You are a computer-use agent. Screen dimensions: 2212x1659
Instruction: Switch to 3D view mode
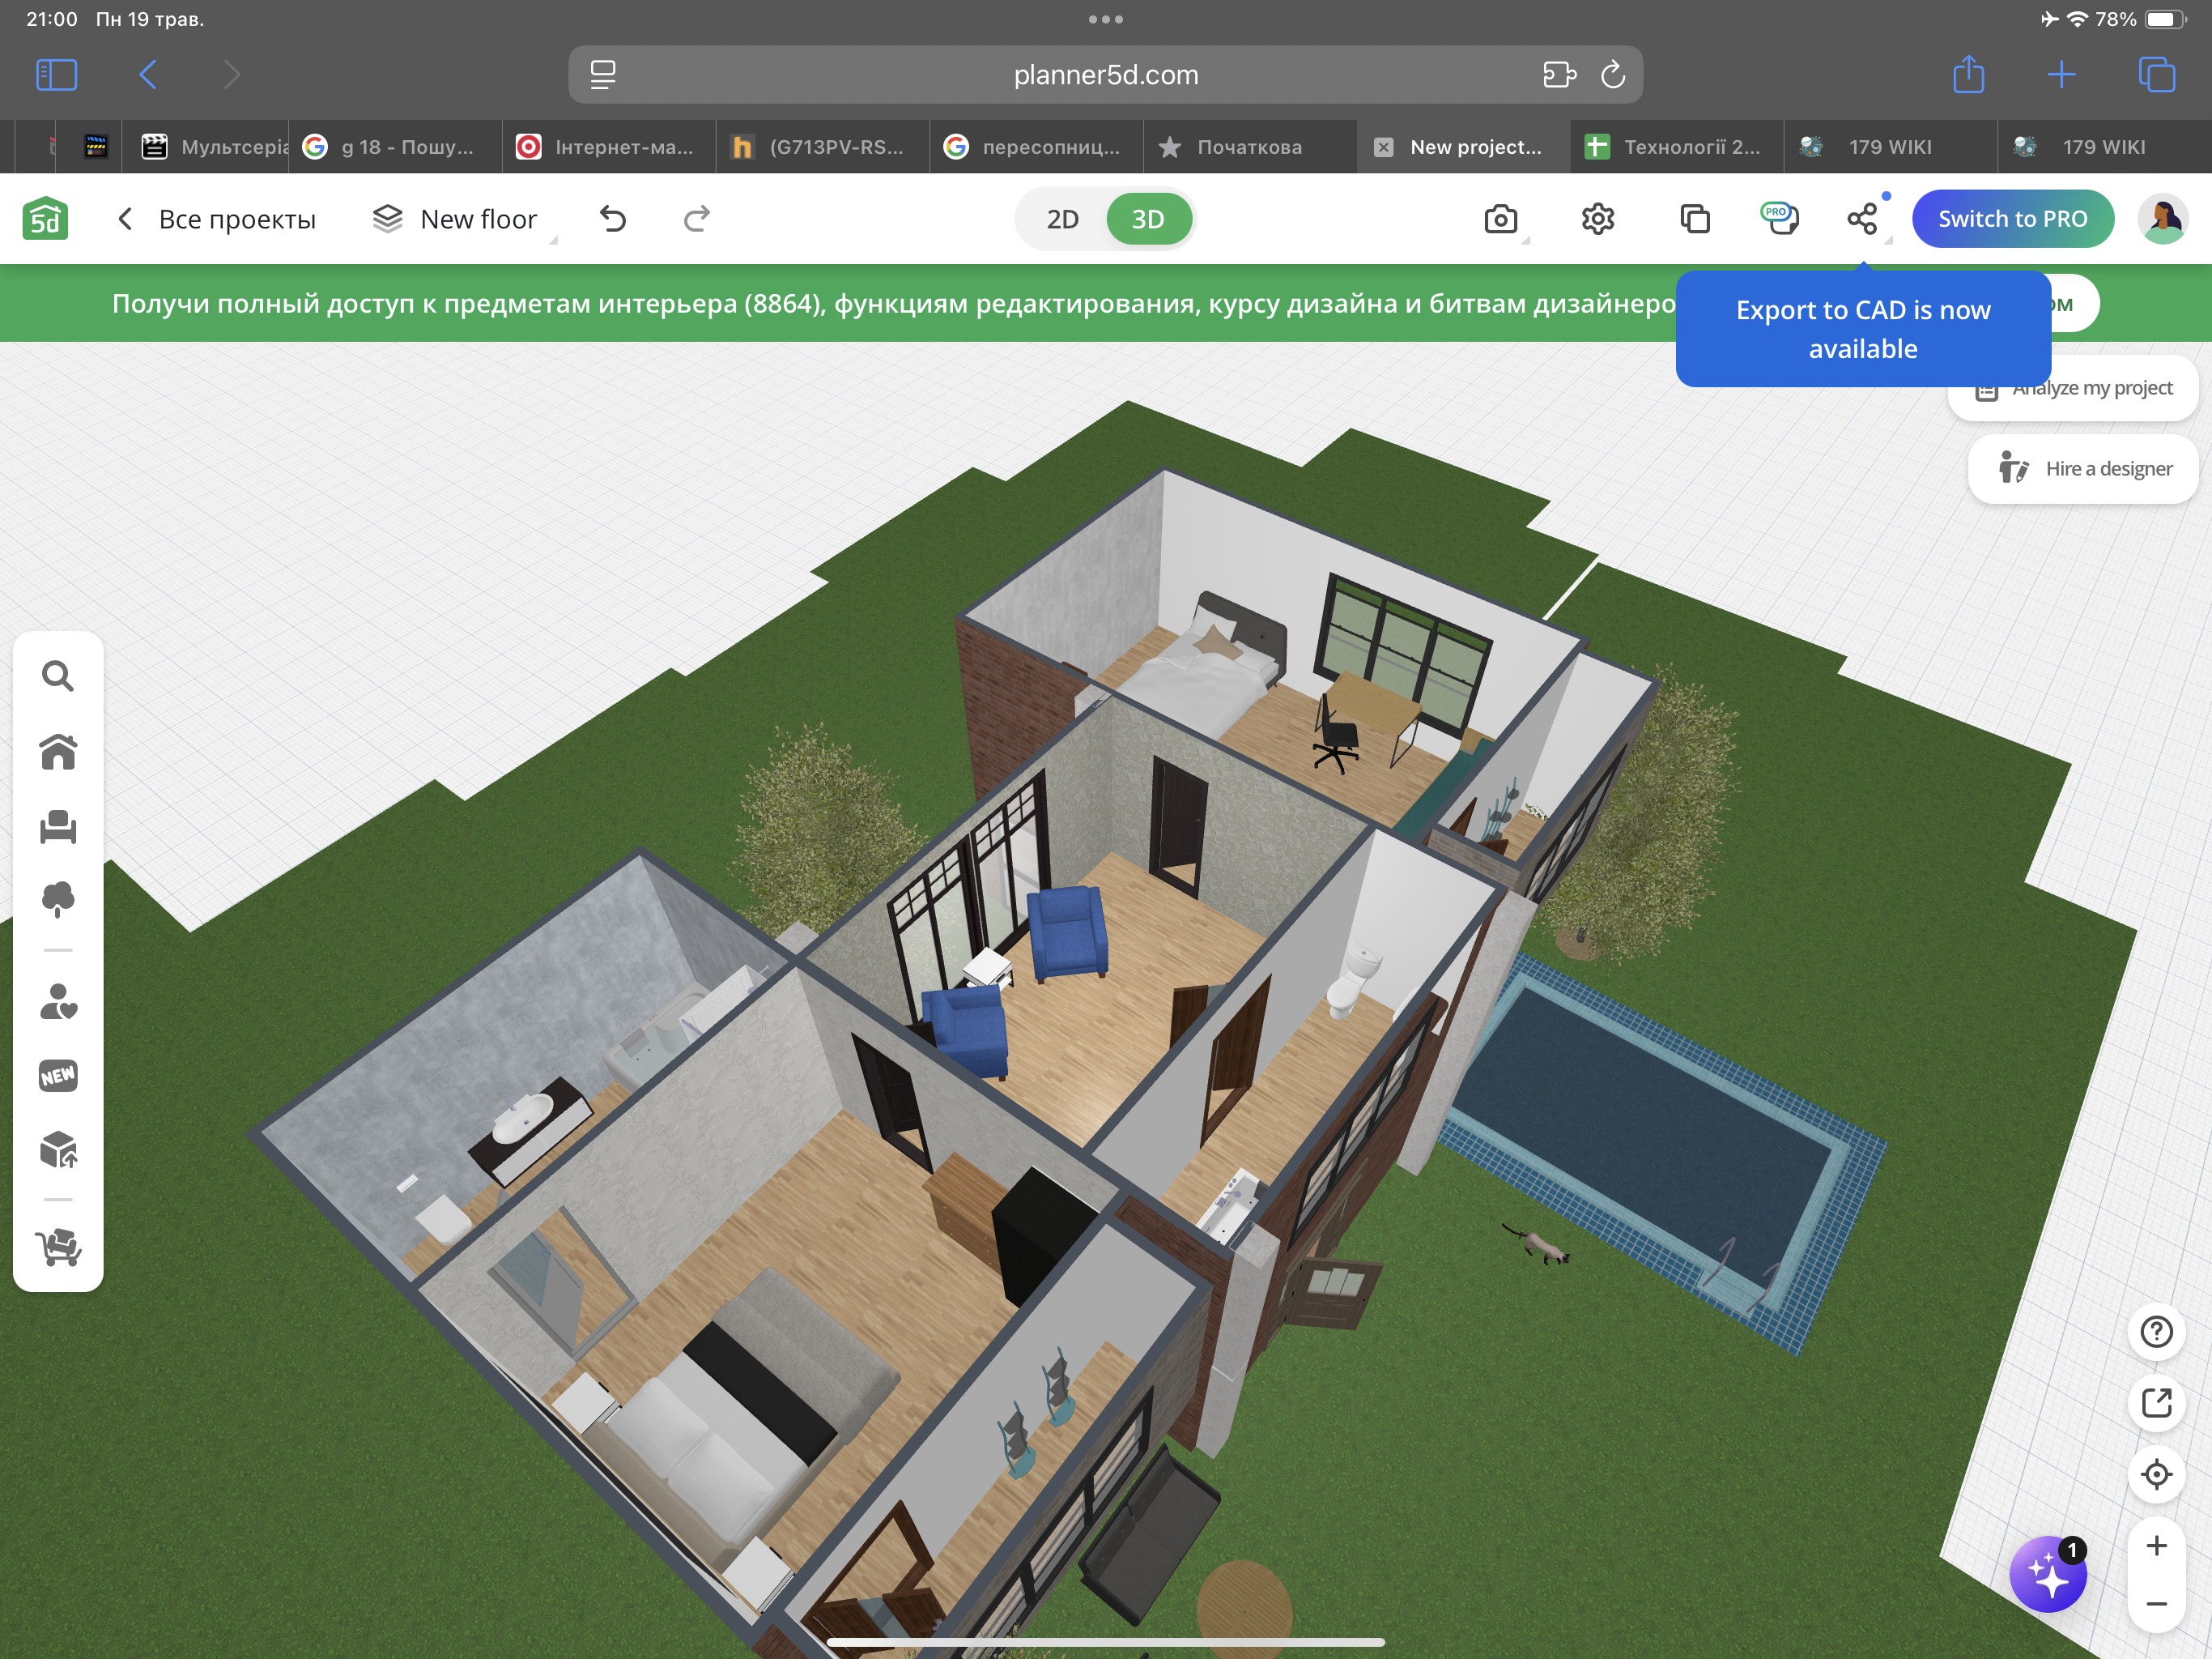1148,220
